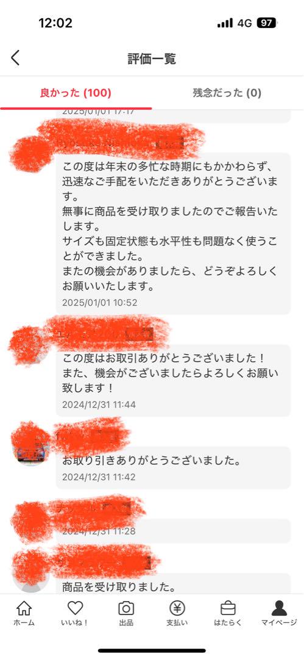Select review お取り引きありがとうございました
304x659 pixels.
pos(173,467)
